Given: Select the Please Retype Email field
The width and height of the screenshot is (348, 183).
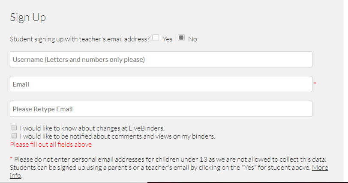Looking at the screenshot, I should [x=161, y=109].
